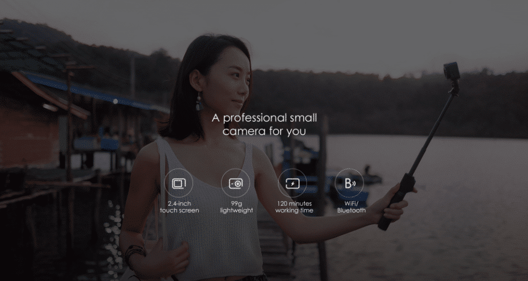The image size is (528, 281).
Task: Click the 'A professional small camera for you' headline
Action: tap(265, 124)
